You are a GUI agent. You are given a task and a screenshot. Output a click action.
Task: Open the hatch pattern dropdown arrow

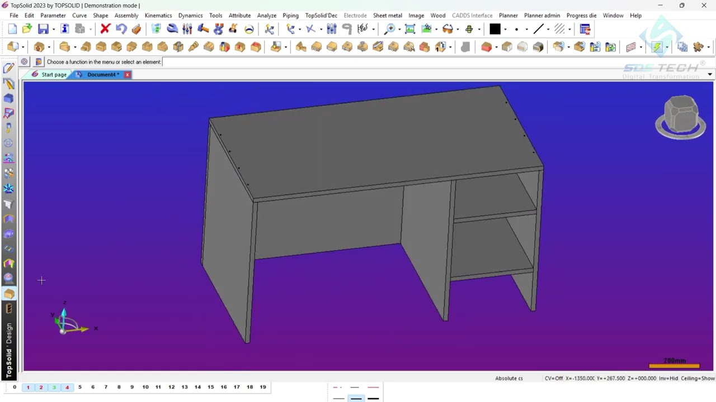(569, 29)
